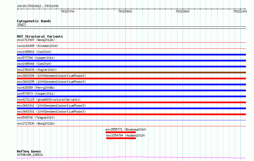Click ruler position label 79320700
The width and height of the screenshot is (254, 161).
click(x=67, y=11)
